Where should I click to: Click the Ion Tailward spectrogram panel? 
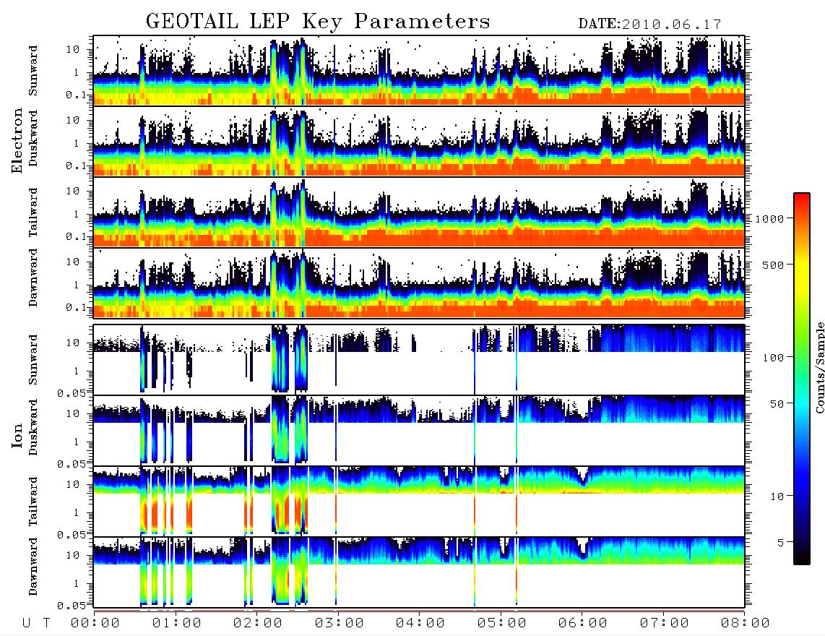[x=419, y=501]
